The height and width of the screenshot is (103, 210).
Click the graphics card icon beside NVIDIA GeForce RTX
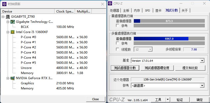[13, 78]
